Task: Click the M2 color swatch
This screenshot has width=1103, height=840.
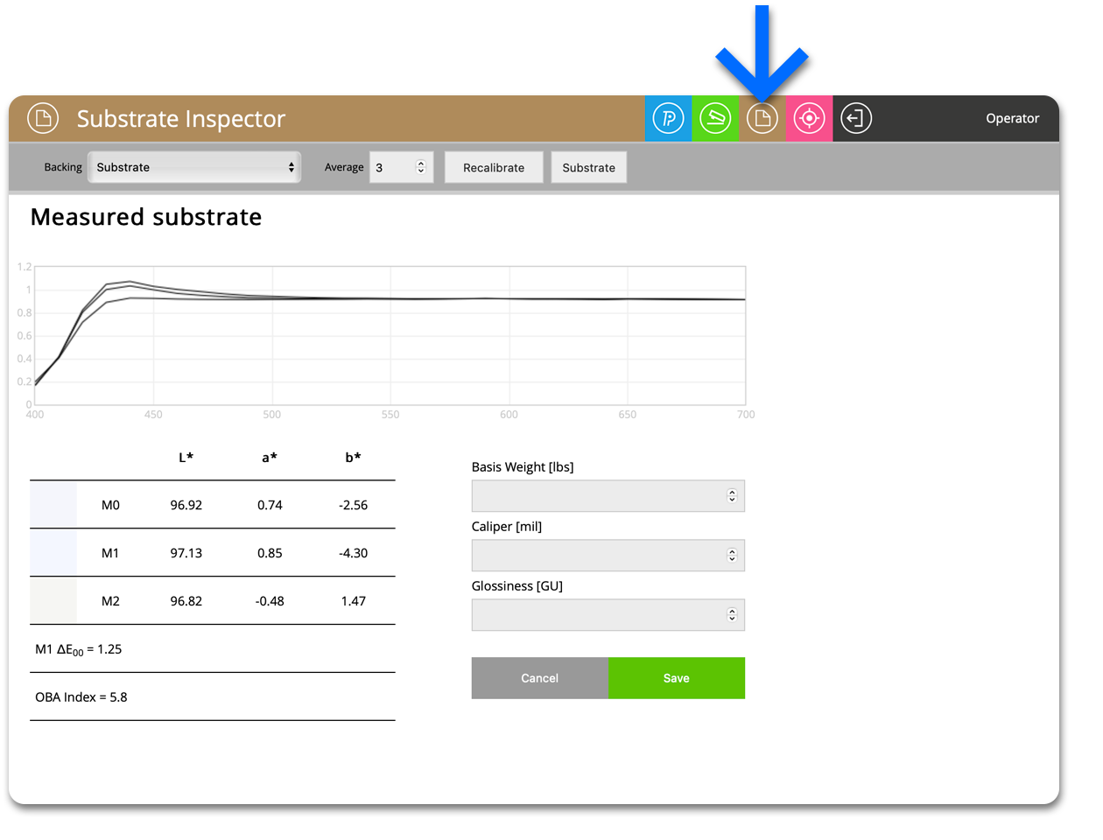Action: (53, 601)
